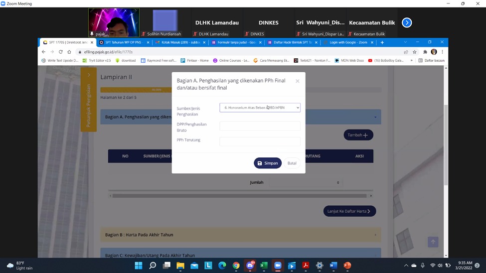Click the browser home icon
Viewport: 486px width, 273px height.
69,52
